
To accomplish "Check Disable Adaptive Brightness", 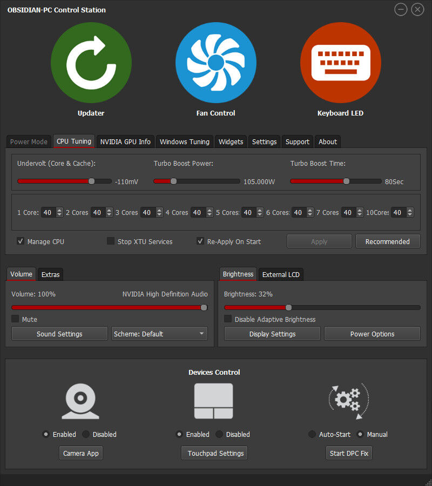I will 228,319.
